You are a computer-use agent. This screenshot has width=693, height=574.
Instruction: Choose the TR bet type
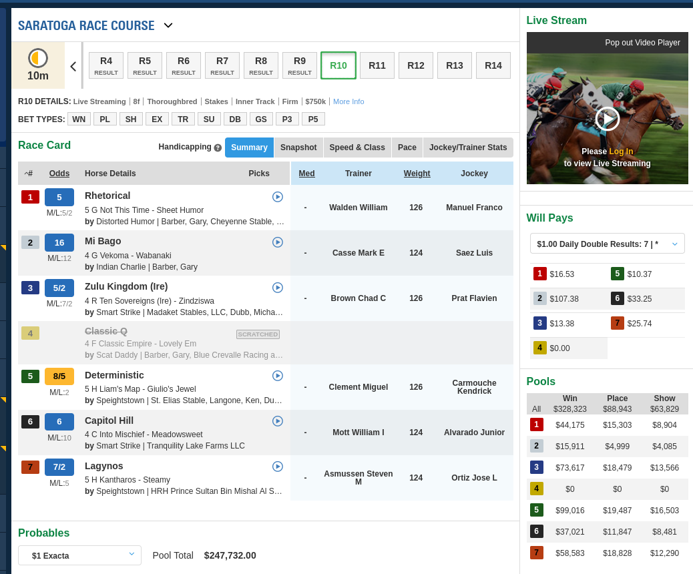coord(183,119)
